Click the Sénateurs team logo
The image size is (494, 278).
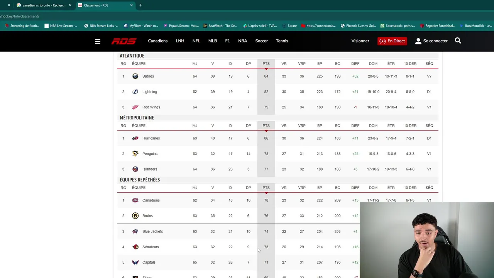coord(135,247)
